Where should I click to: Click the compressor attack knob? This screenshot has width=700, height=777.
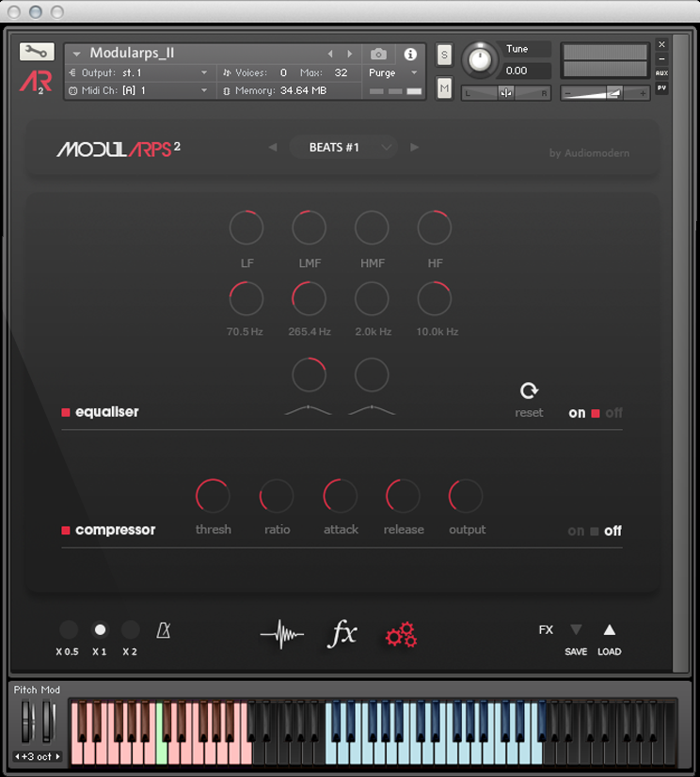coord(340,496)
